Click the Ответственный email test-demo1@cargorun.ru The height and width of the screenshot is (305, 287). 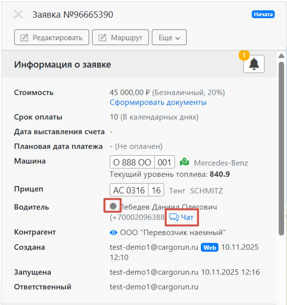154,287
